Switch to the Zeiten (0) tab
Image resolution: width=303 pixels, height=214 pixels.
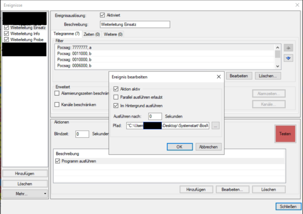[x=91, y=34]
